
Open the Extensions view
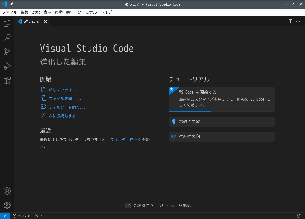(x=7, y=80)
